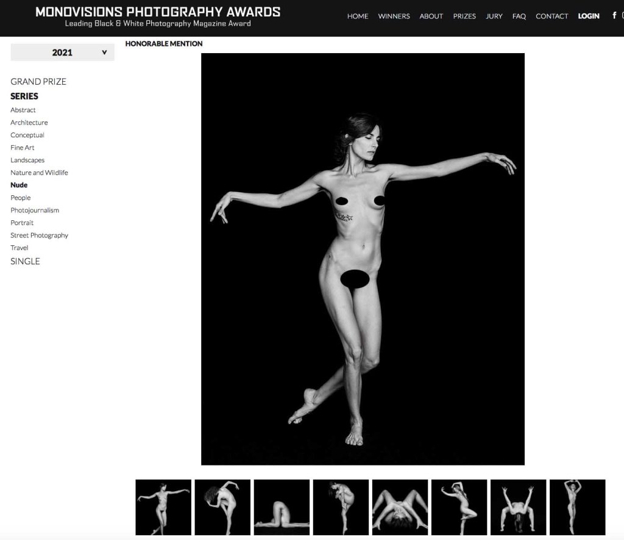624x540 pixels.
Task: Open the PRIZES page
Action: coord(464,16)
